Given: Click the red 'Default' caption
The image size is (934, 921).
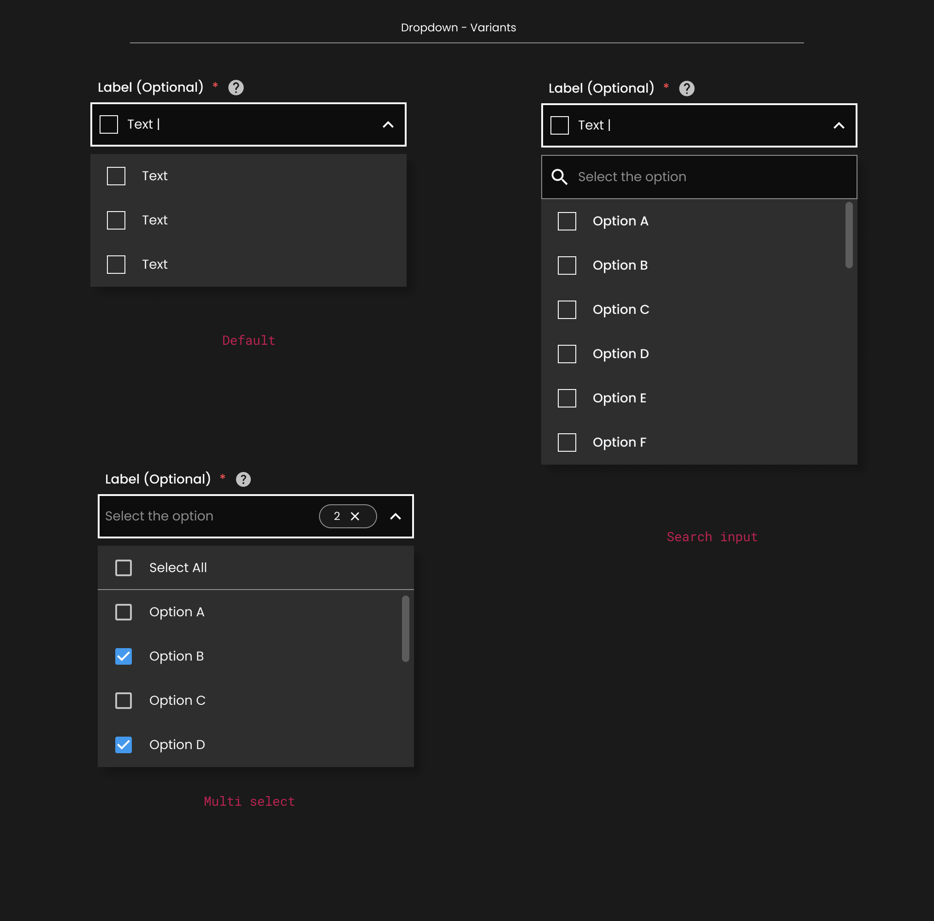Looking at the screenshot, I should point(248,340).
